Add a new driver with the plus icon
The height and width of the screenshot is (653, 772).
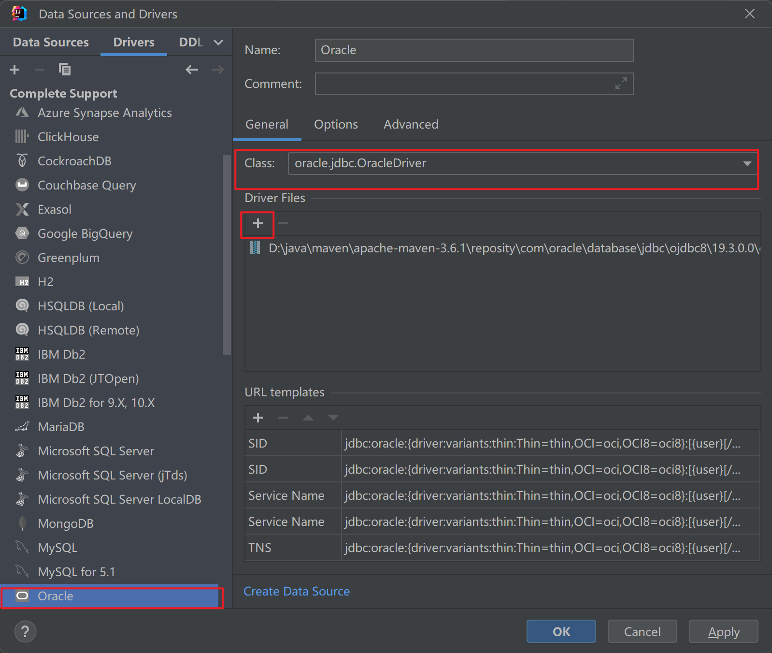point(14,70)
